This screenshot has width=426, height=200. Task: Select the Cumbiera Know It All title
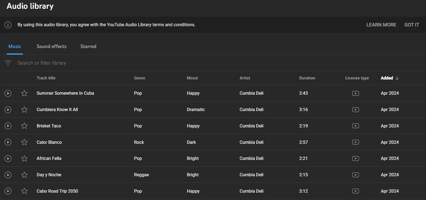(x=57, y=110)
